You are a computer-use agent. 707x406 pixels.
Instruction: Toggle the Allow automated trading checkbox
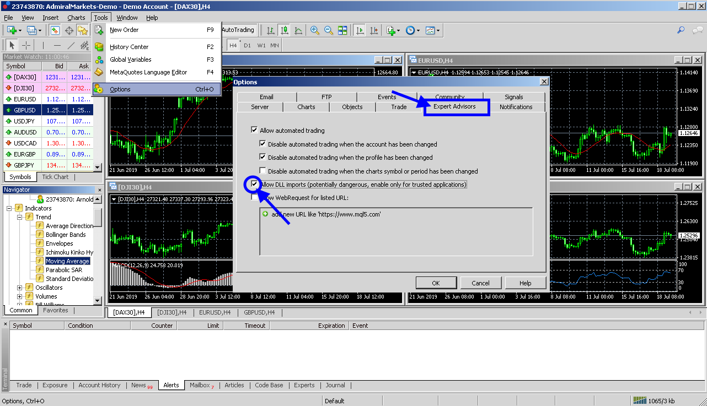[x=254, y=131]
